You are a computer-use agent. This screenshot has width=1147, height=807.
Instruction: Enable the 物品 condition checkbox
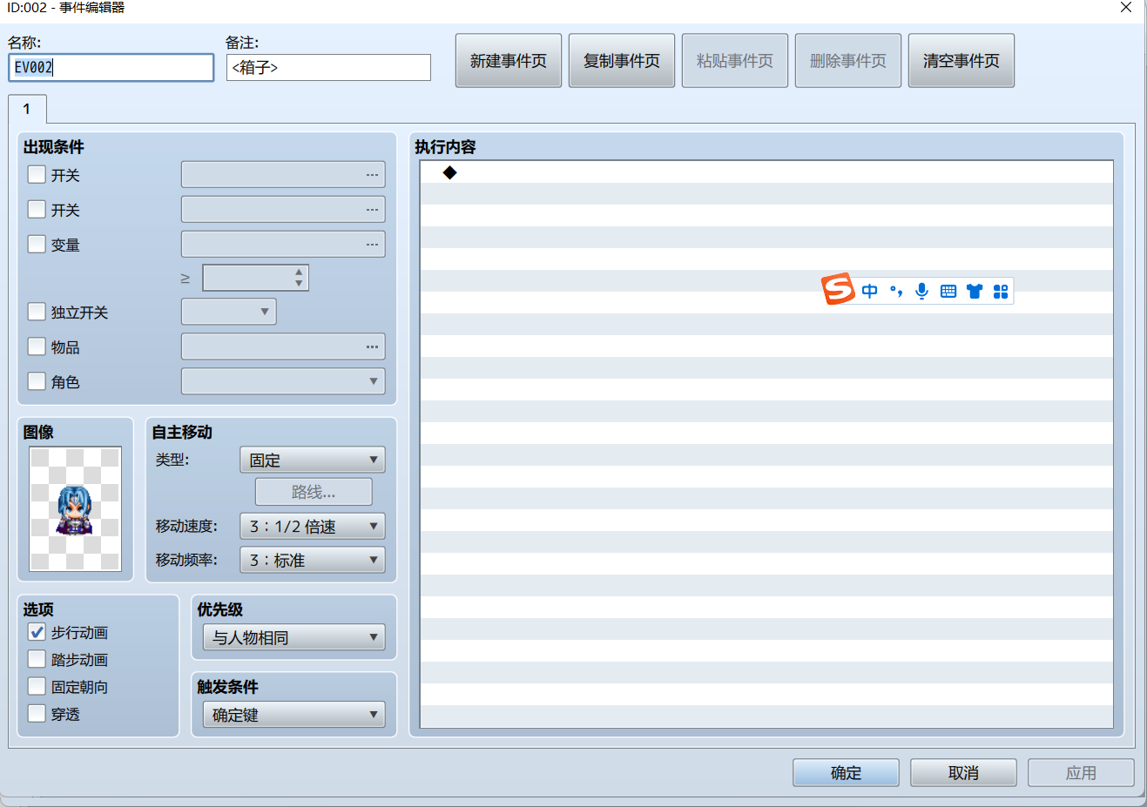coord(37,346)
